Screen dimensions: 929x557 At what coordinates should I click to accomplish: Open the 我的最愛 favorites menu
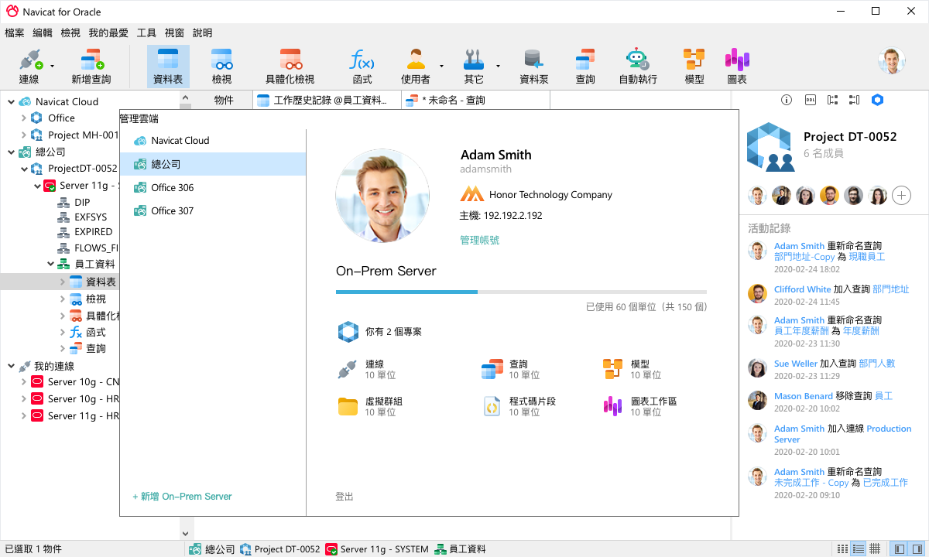108,33
